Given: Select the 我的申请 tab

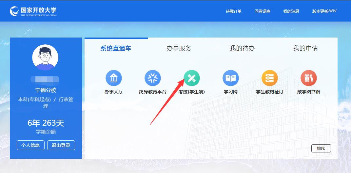Looking at the screenshot, I should 305,48.
